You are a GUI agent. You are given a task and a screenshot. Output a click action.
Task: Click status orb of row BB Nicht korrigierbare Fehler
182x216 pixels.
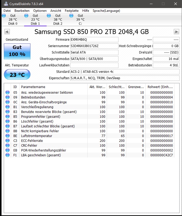tap(8, 131)
